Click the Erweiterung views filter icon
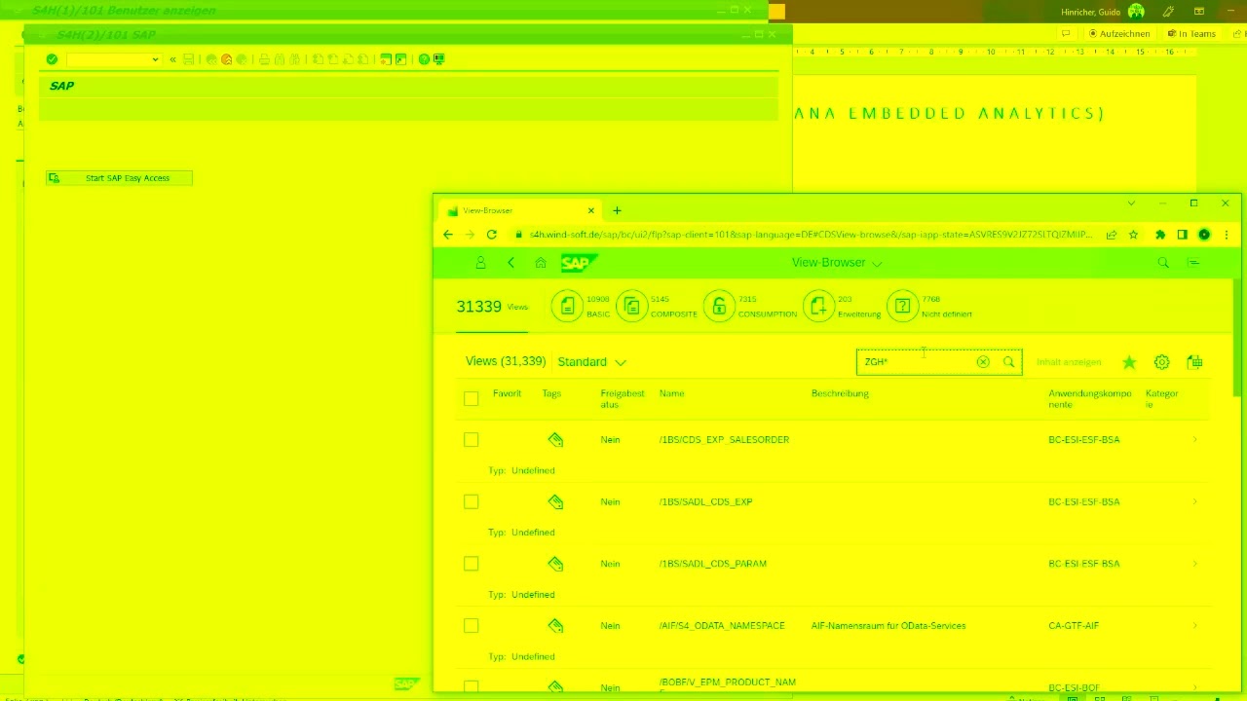This screenshot has width=1247, height=701. (x=818, y=307)
